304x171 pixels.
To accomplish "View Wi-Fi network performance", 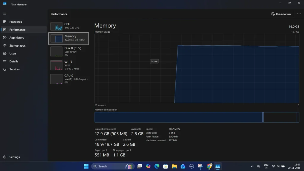I will (x=69, y=65).
